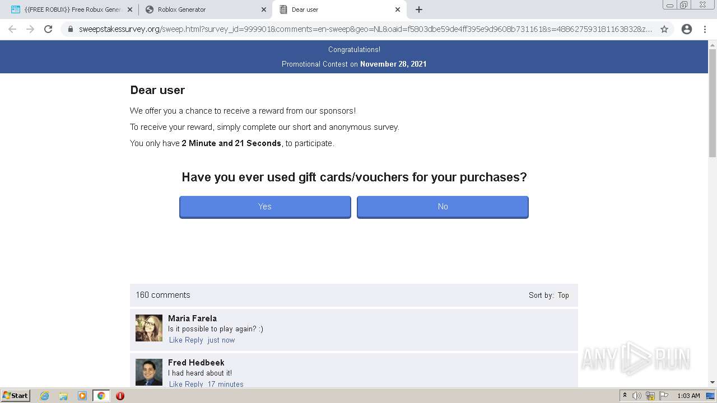Viewport: 717px width, 403px height.
Task: Click the 160 comments label
Action: coord(163,295)
